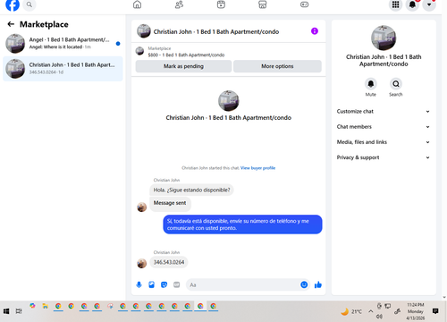The image size is (447, 322).
Task: Mute the conversation with bell icon
Action: 371,84
